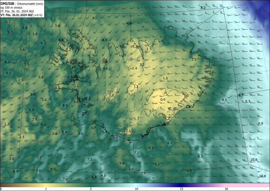Click the 5.5 value label
This screenshot has height=191, width=270.
[70, 78]
